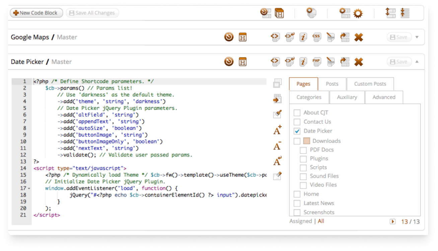Switch to the Posts tab

click(332, 84)
